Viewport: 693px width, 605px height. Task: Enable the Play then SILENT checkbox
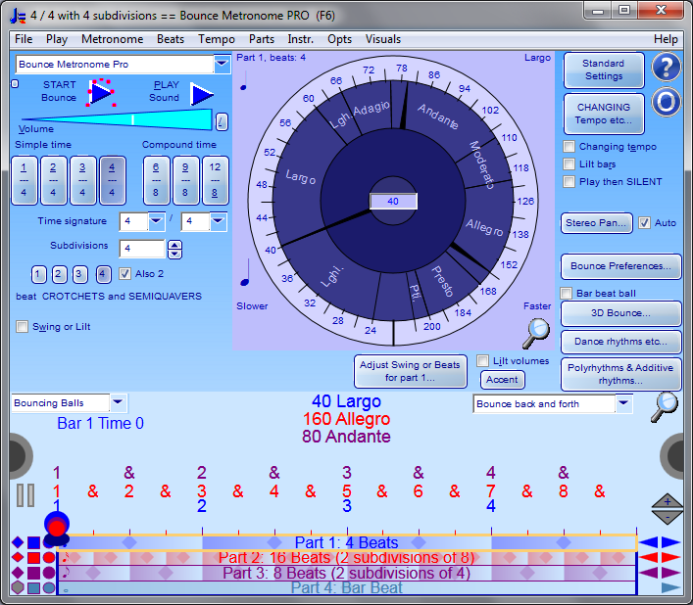point(569,182)
